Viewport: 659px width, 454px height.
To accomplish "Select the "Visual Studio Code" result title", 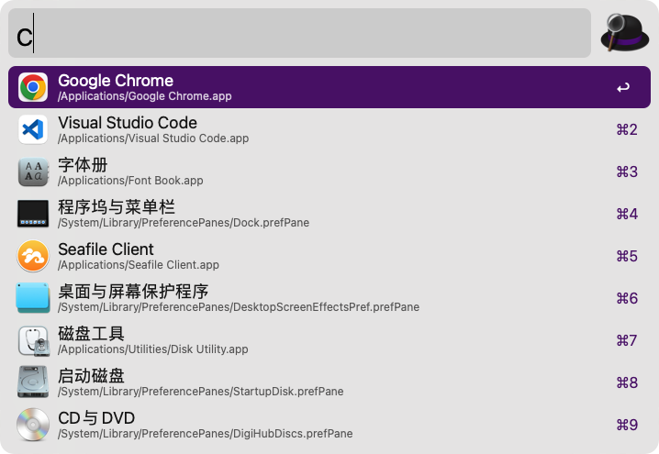I will tap(128, 123).
